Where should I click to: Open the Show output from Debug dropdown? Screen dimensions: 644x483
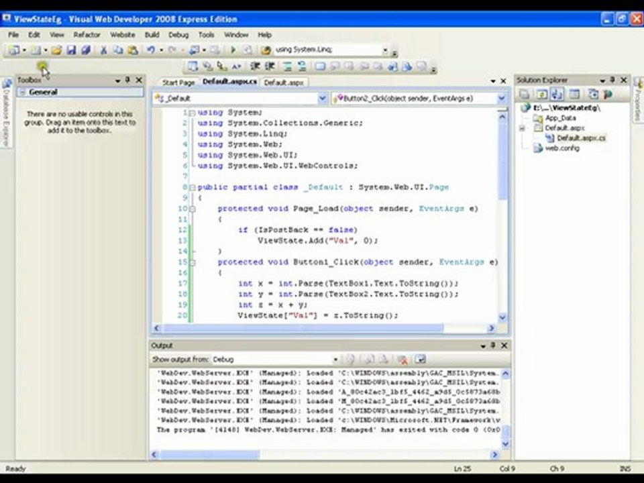click(x=335, y=360)
